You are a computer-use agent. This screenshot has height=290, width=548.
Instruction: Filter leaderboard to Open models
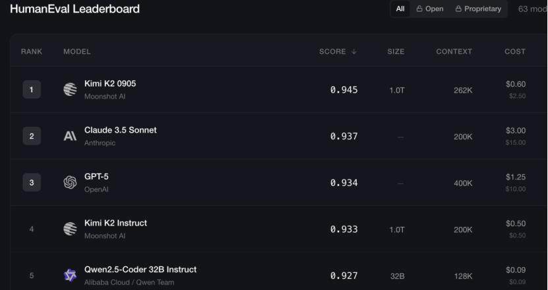[x=430, y=9]
